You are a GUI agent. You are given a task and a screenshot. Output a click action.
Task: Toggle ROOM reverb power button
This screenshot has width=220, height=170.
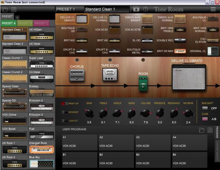[143, 60]
